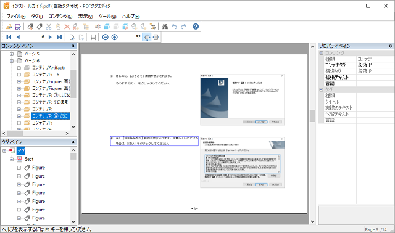Open the ファイル menu
Image resolution: width=395 pixels, height=233 pixels.
click(15, 17)
